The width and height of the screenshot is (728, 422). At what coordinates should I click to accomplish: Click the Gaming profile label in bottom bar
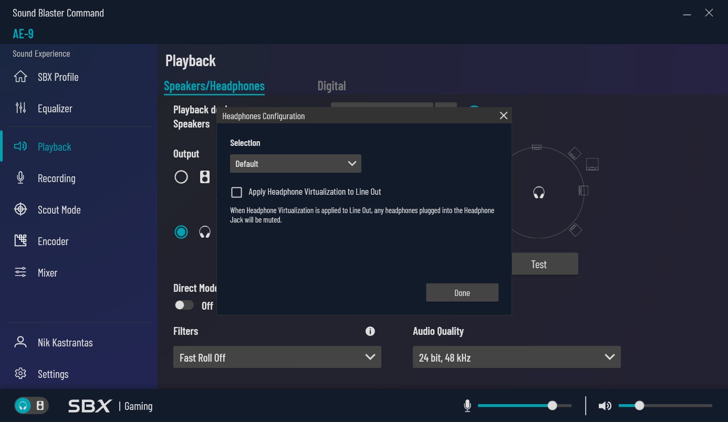tap(138, 406)
